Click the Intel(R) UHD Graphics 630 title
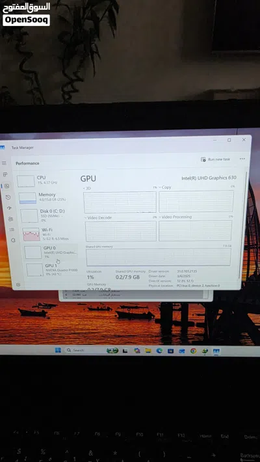Screen dimensions: 260x462 [x=209, y=178]
